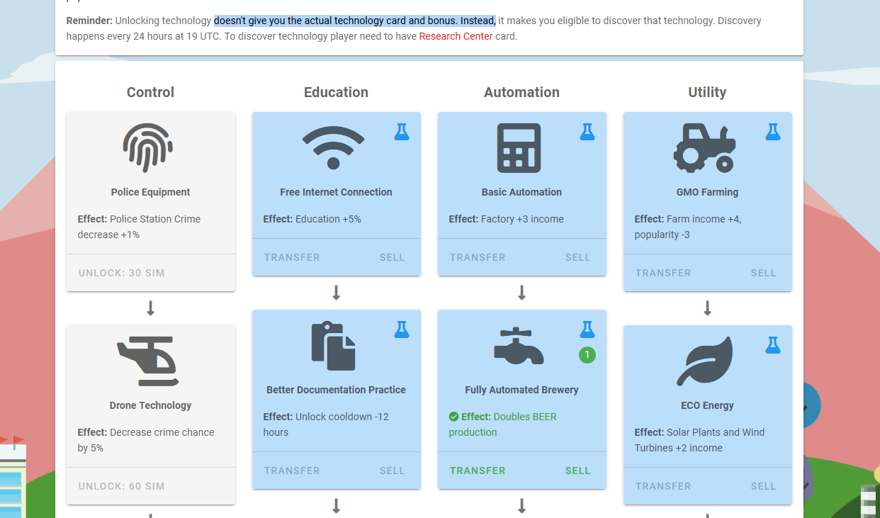Screen dimensions: 880x518
Task: Unlock Drone Technology for 60 SIM
Action: pos(121,486)
